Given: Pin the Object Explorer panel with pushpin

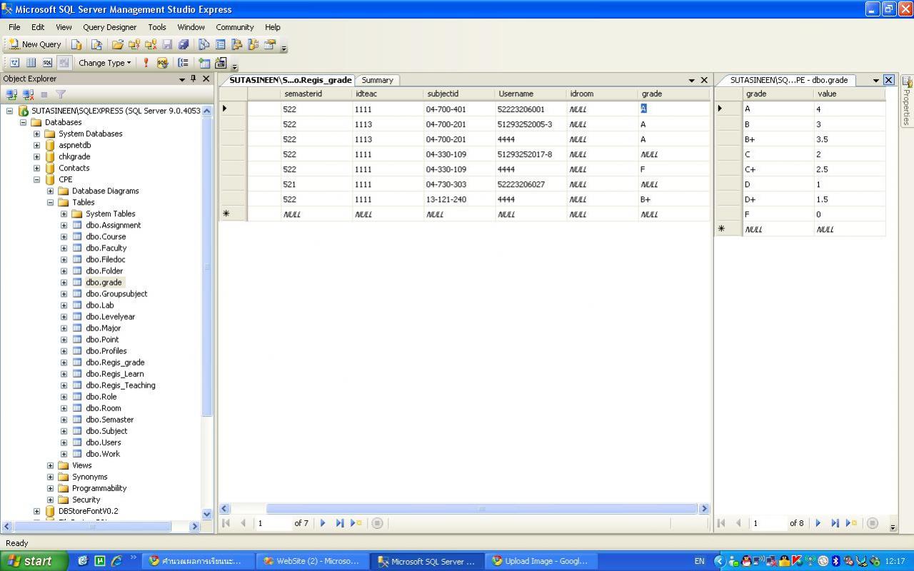Looking at the screenshot, I should point(193,79).
